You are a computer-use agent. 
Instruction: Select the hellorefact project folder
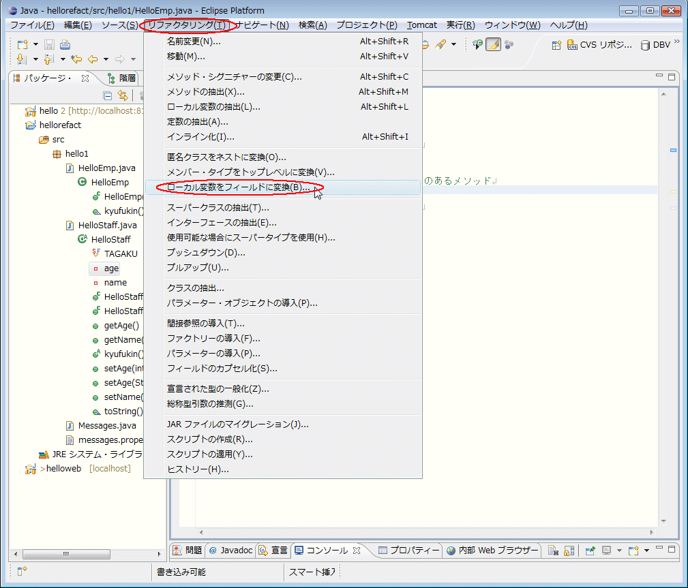click(54, 125)
